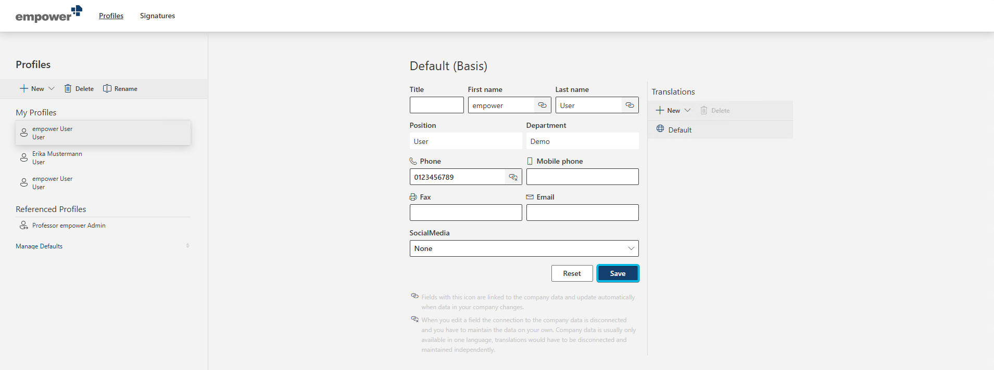Click the trash Delete icon in Profiles toolbar
Viewport: 994px width, 370px height.
click(x=68, y=88)
